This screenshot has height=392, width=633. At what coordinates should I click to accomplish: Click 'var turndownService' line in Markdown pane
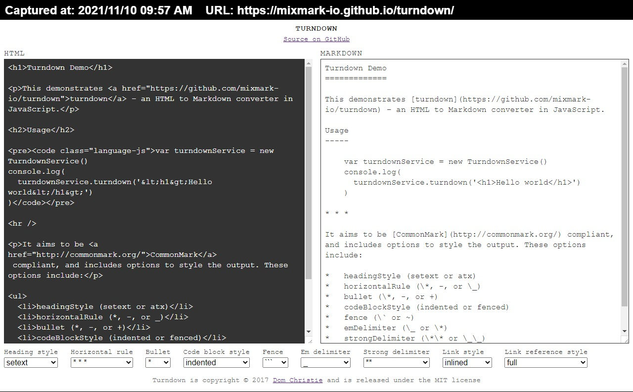tap(446, 161)
